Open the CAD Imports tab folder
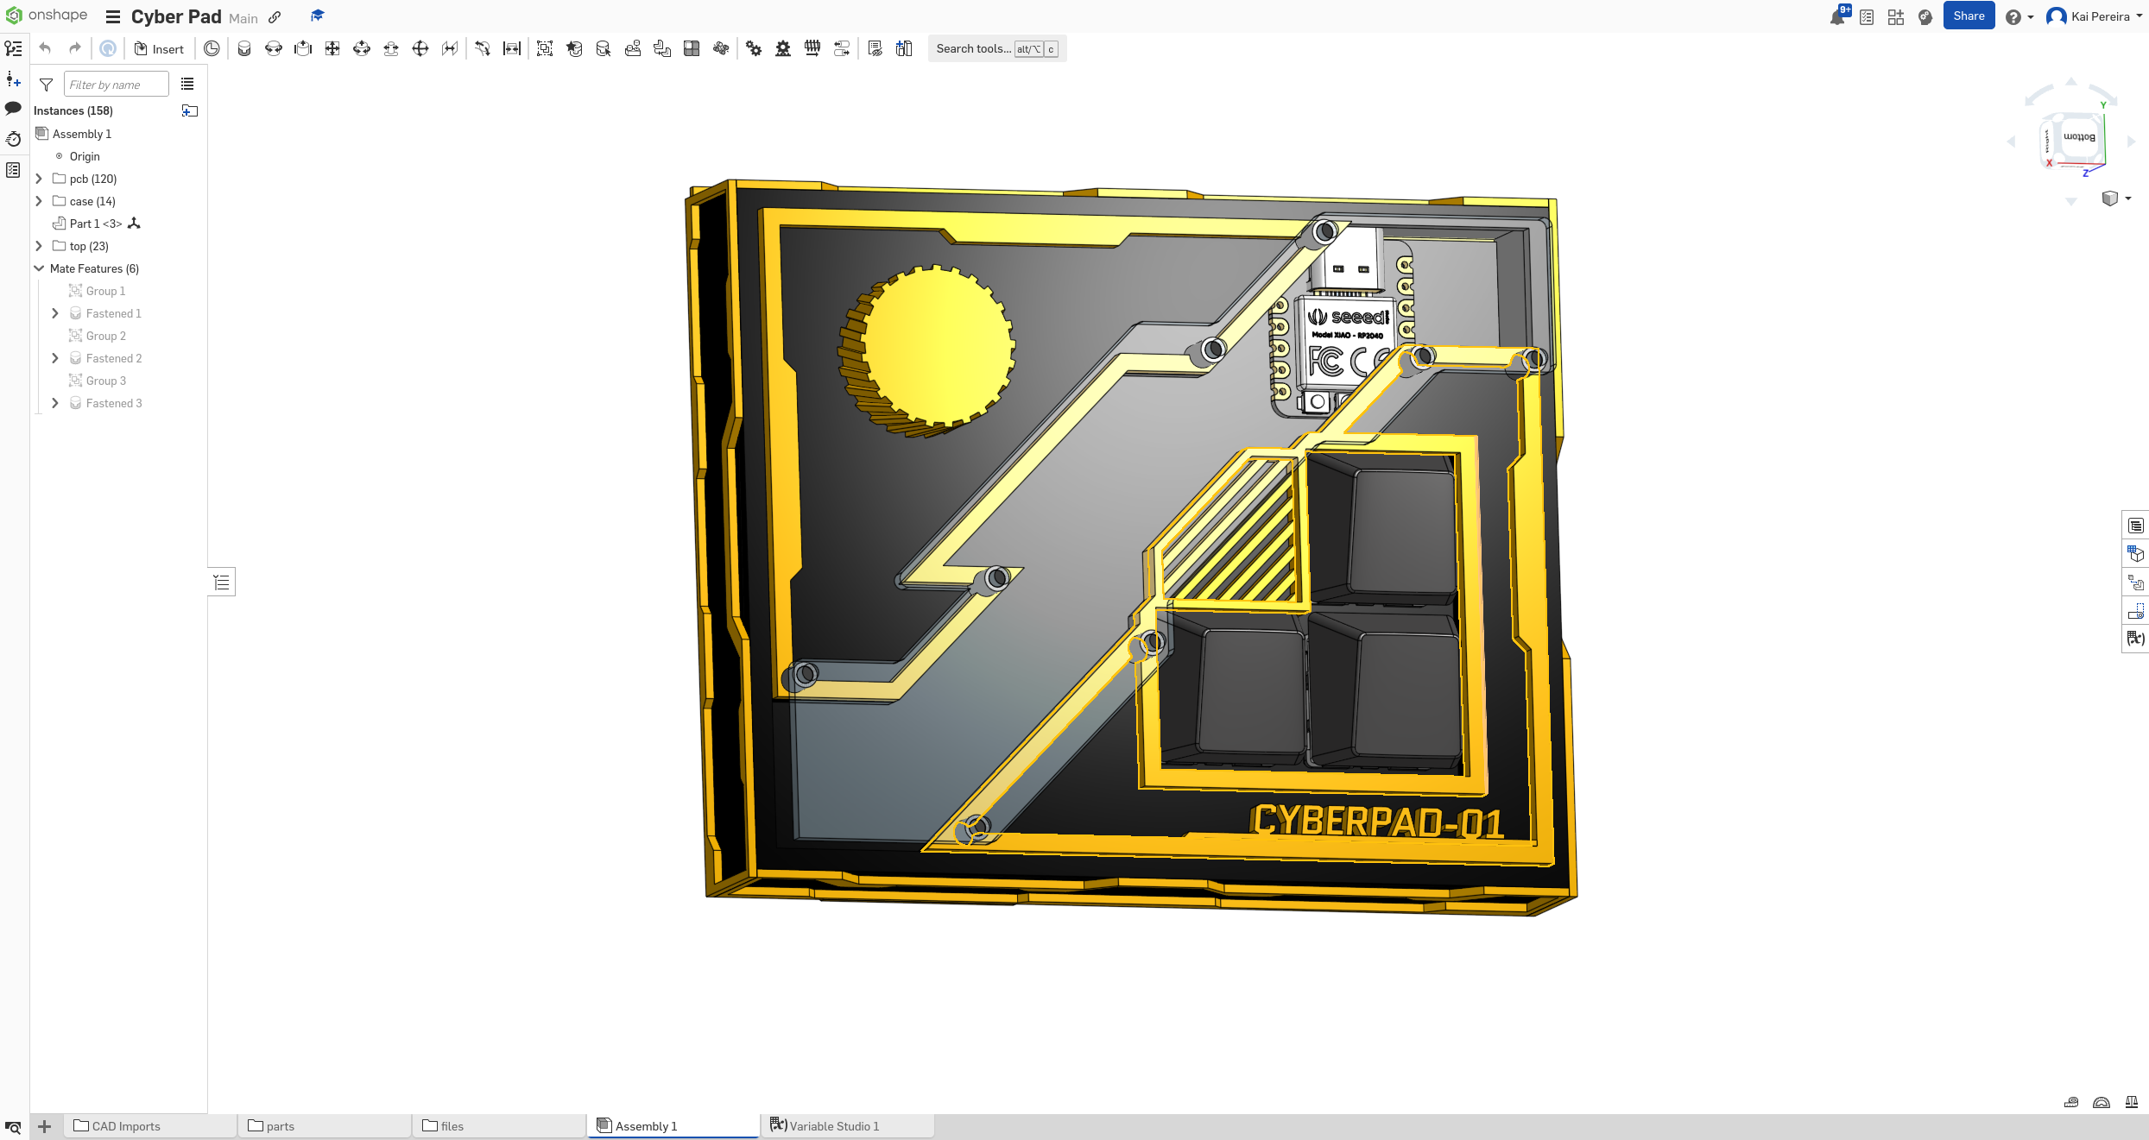Image resolution: width=2149 pixels, height=1140 pixels. tap(126, 1126)
